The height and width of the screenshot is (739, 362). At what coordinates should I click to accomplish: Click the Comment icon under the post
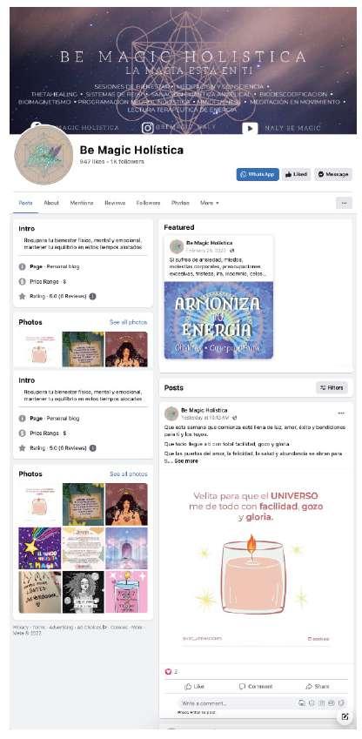point(256,686)
